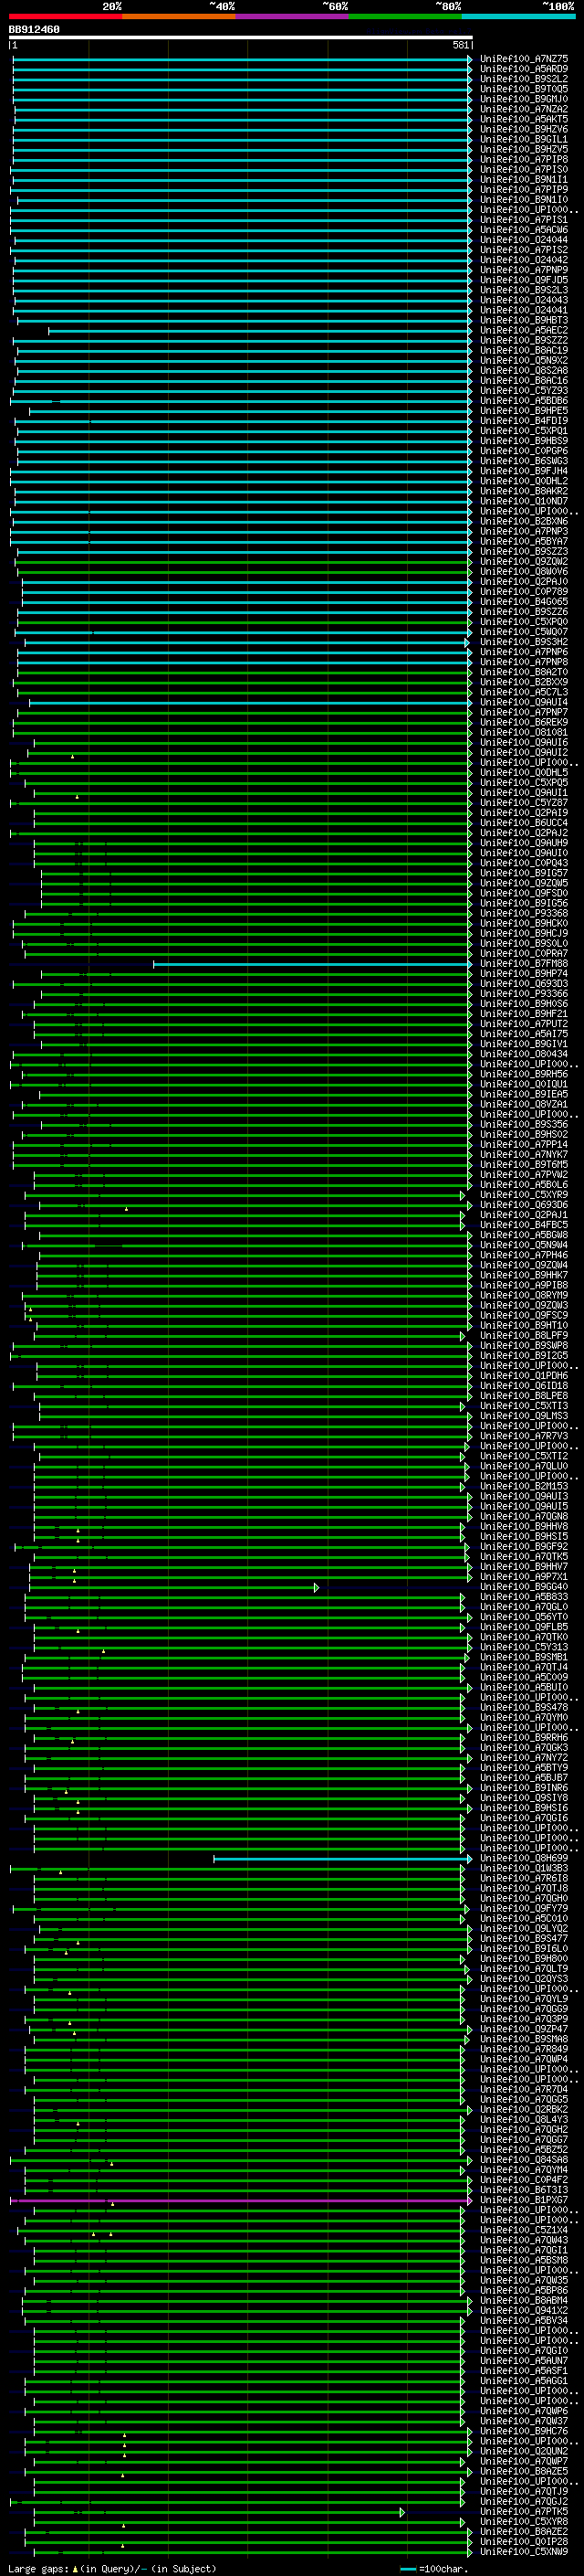Select the UniRef100_B9RH56 label
Image resolution: width=584 pixels, height=2576 pixels.
click(x=524, y=1074)
